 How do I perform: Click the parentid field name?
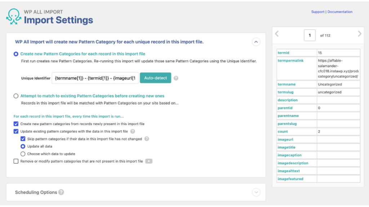285,108
